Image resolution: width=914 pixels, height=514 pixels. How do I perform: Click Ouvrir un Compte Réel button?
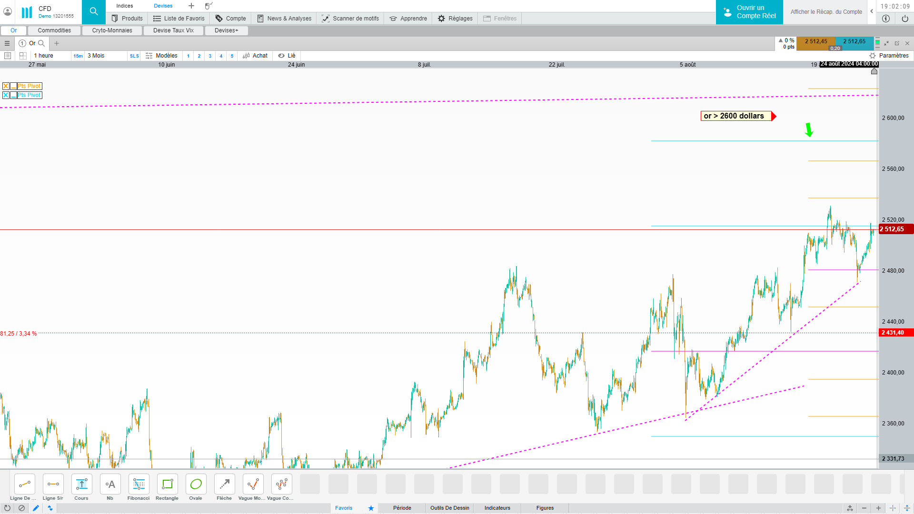point(749,12)
